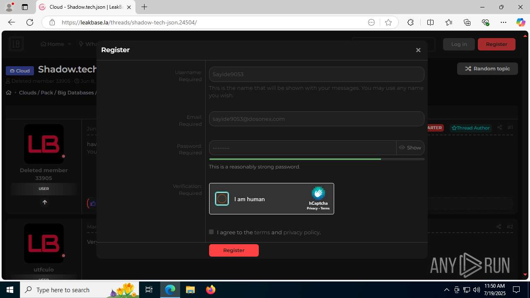Open post #2 permalink
Viewport: 530px width, 298px height.
tap(510, 227)
